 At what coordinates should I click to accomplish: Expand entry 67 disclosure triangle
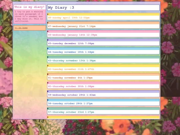click(x=48, y=23)
